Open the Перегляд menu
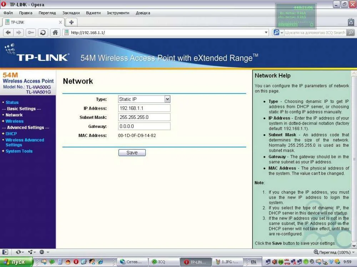 click(47, 13)
